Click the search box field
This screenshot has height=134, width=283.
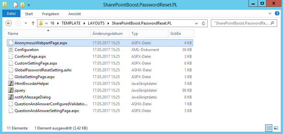coord(244,23)
